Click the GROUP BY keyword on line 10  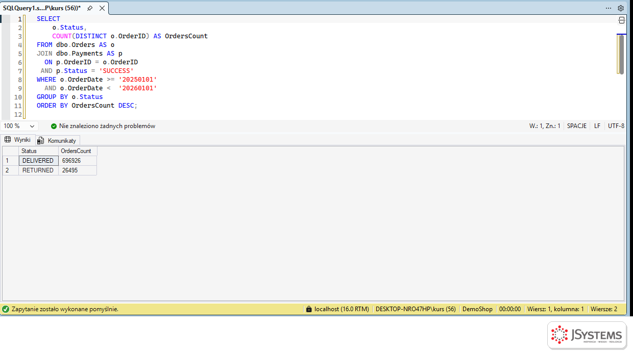point(52,97)
